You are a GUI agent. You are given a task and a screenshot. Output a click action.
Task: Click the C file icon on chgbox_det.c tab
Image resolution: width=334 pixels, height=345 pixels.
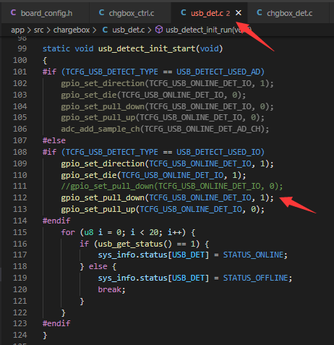click(260, 12)
